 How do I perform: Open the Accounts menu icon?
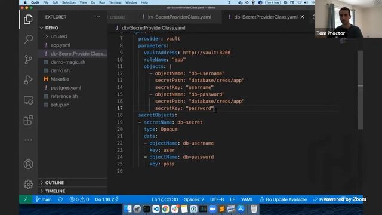coord(28,164)
